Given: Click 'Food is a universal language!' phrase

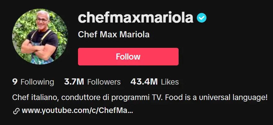Looking at the screenshot, I should [216, 98].
